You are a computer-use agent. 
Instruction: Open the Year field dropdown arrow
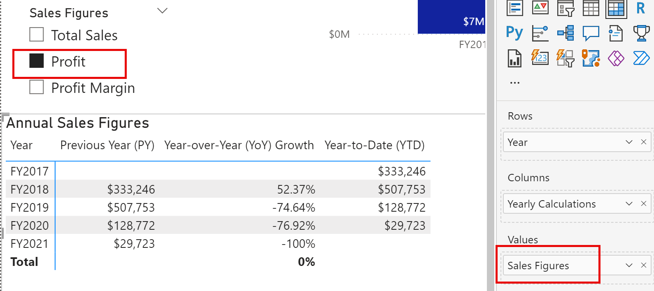coord(629,142)
